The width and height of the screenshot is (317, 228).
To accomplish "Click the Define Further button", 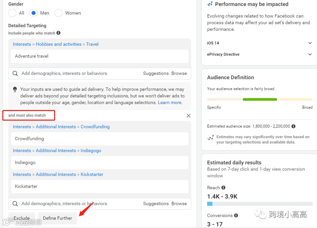I will click(58, 218).
